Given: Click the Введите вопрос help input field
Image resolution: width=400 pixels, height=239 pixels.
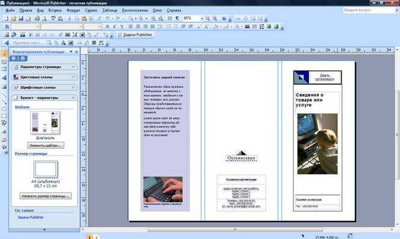Looking at the screenshot, I should 369,10.
